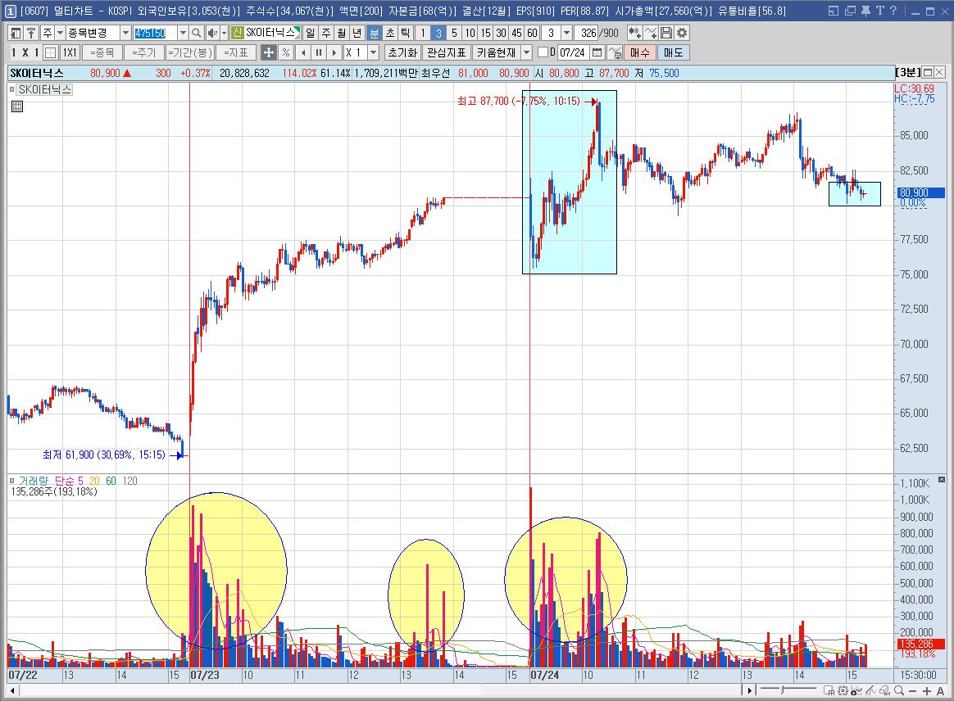Click the chart lock icon beside calendar
This screenshot has height=701, width=954.
615,53
